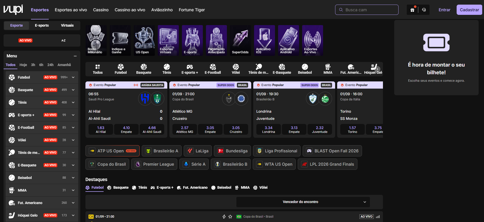Open the Aplicativo Android promo tile

click(289, 40)
